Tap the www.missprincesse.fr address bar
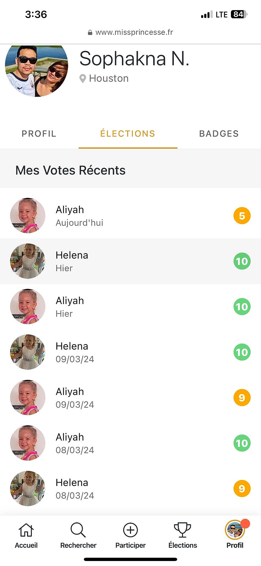The height and width of the screenshot is (566, 261). point(134,33)
